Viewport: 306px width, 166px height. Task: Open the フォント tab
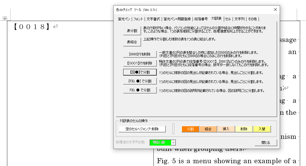(x=138, y=19)
